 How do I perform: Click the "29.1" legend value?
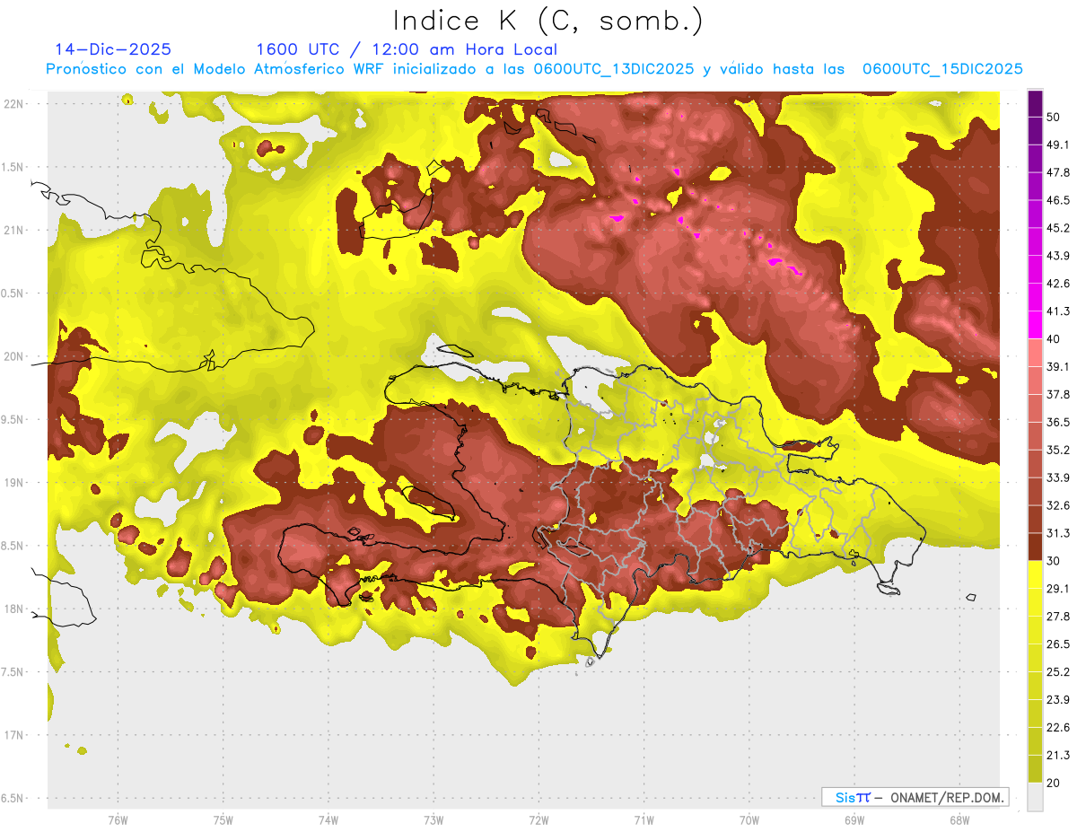pyautogui.click(x=1058, y=589)
